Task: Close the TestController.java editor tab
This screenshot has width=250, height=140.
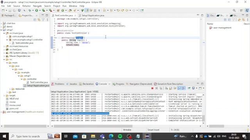Action: [75, 16]
